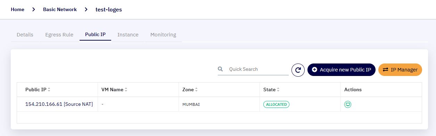Image resolution: width=436 pixels, height=136 pixels.
Task: Click Acquire new Public IP button
Action: tap(342, 70)
